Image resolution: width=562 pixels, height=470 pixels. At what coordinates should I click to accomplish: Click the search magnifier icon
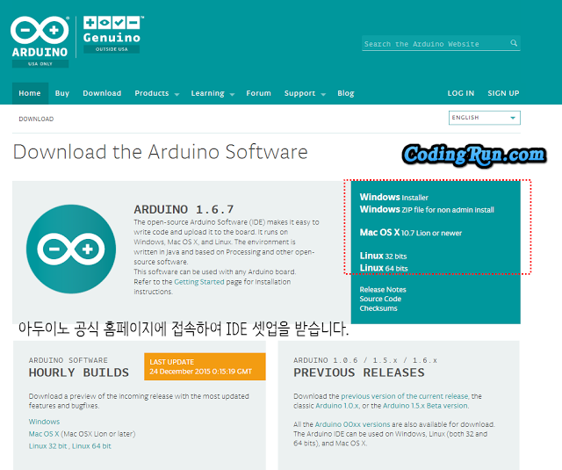(x=514, y=43)
